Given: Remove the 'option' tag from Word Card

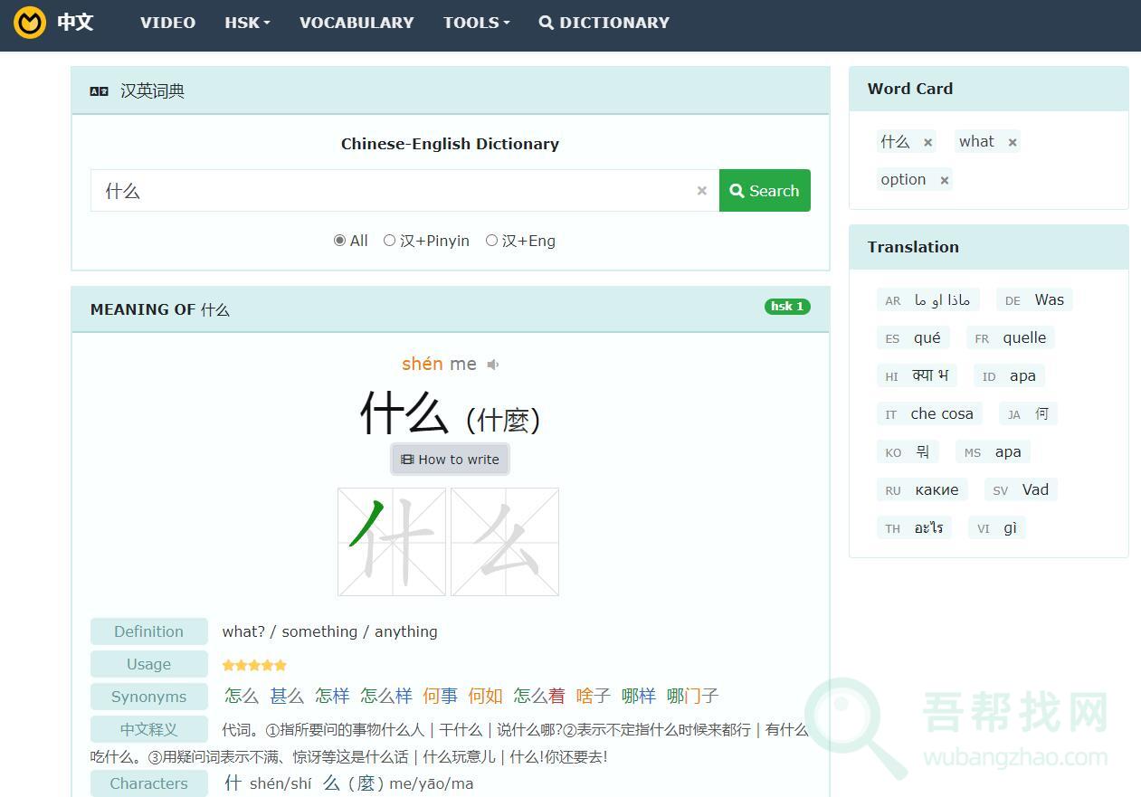Looking at the screenshot, I should point(944,181).
